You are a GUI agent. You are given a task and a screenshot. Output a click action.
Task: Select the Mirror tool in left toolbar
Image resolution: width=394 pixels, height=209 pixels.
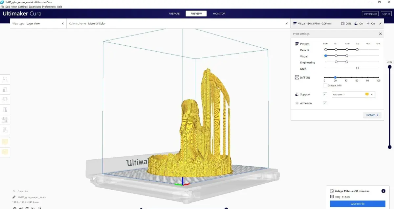(x=5, y=110)
